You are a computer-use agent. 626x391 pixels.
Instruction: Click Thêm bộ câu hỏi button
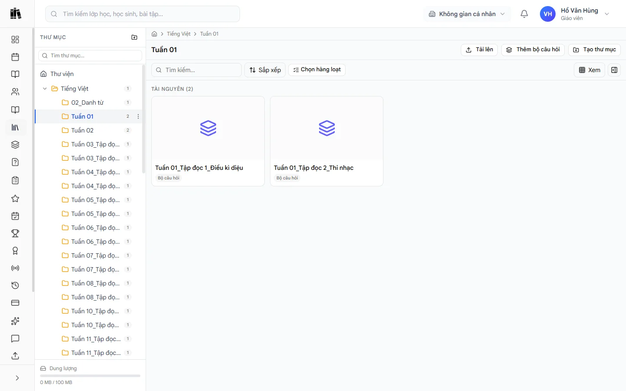pyautogui.click(x=533, y=50)
